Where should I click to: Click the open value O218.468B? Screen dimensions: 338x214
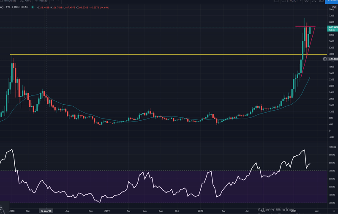pyautogui.click(x=44, y=8)
